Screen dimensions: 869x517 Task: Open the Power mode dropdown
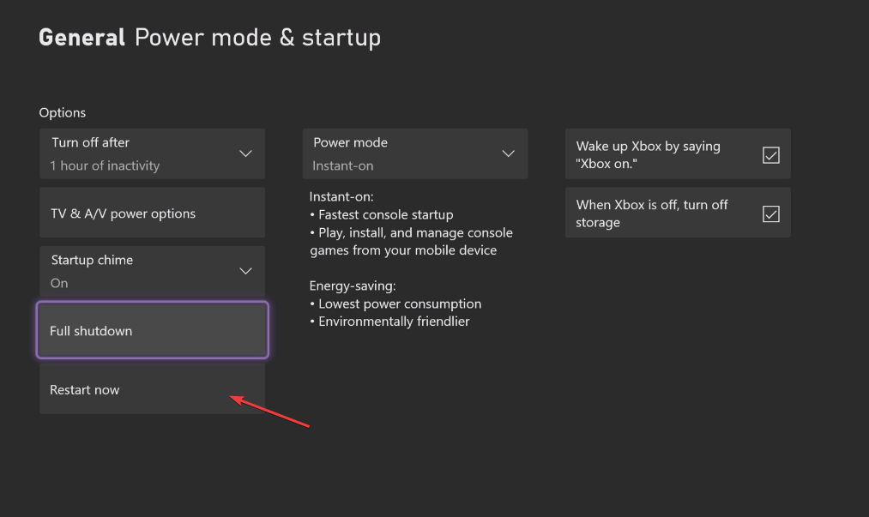tap(414, 154)
